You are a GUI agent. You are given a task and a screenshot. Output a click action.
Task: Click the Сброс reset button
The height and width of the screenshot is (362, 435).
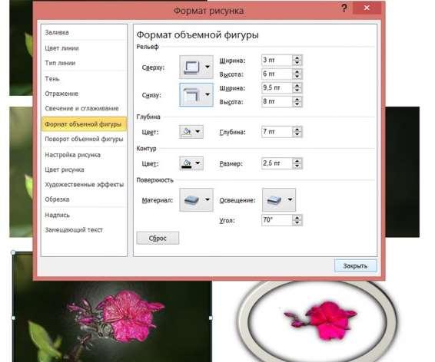coord(158,238)
